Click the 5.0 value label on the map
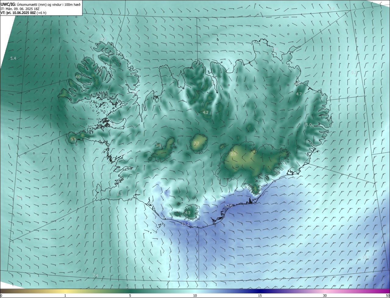390x298 pixels. [309, 125]
